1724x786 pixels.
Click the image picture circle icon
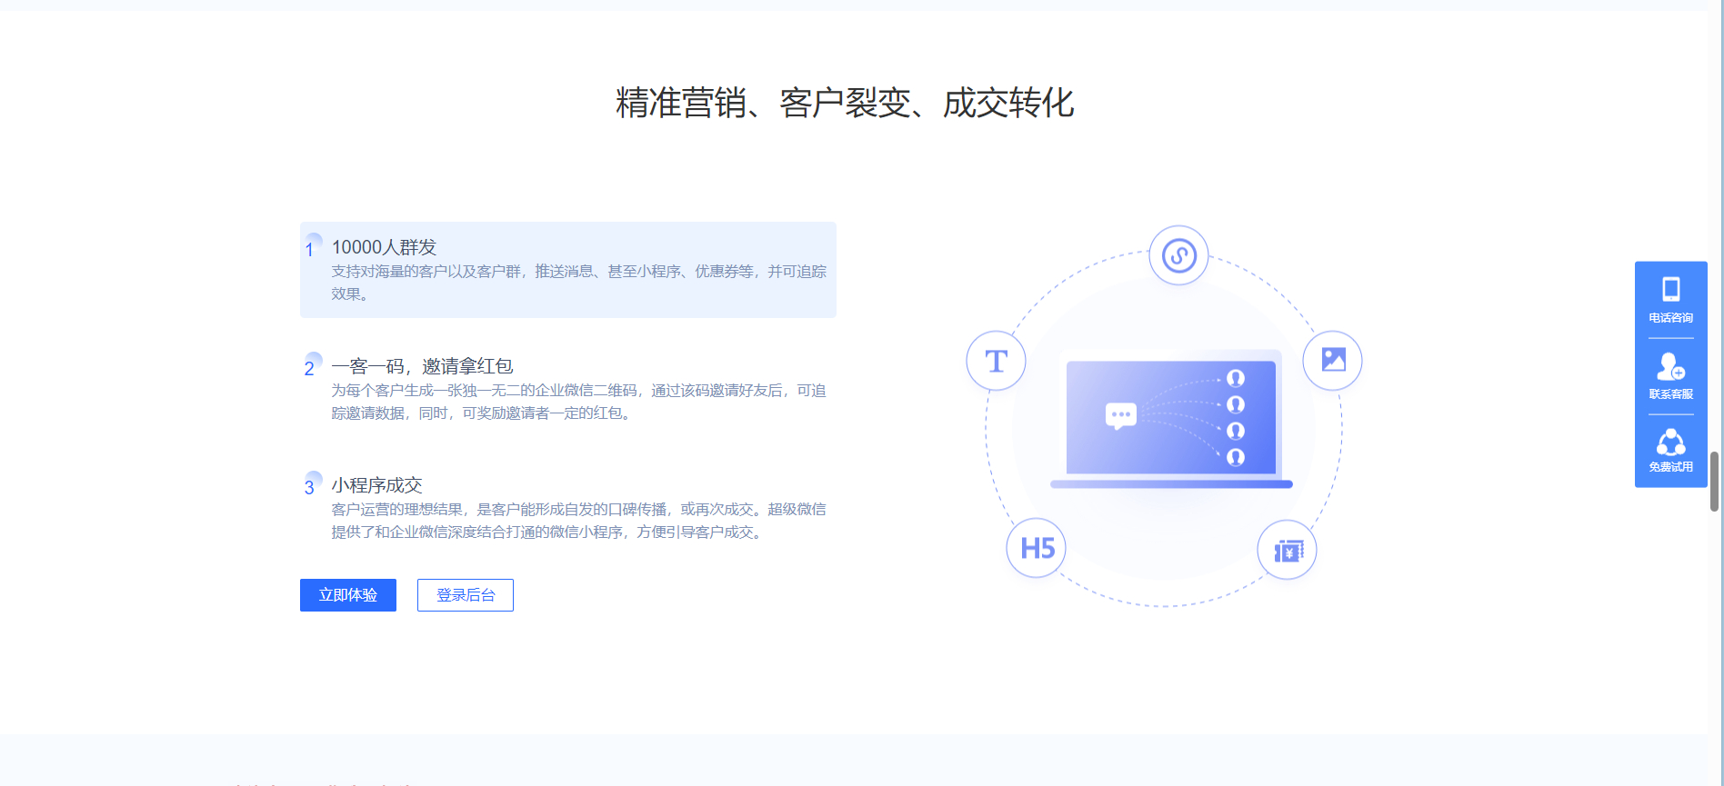[1333, 360]
